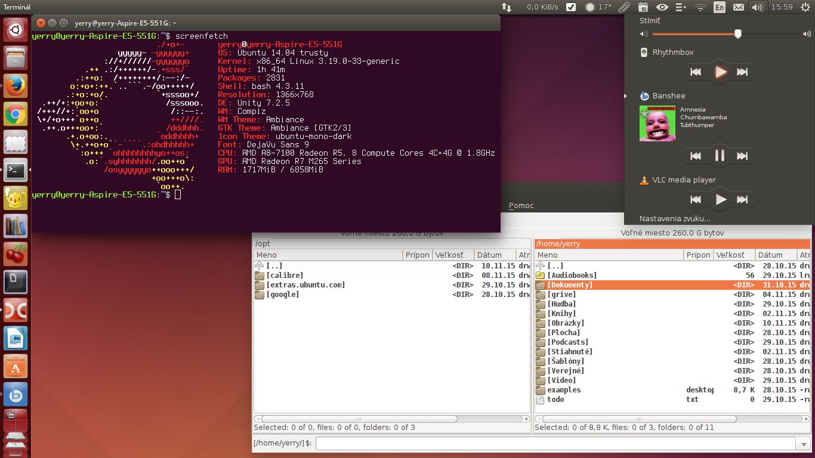This screenshot has width=815, height=458.
Task: Open Banshee from the sound menu
Action: click(x=718, y=96)
